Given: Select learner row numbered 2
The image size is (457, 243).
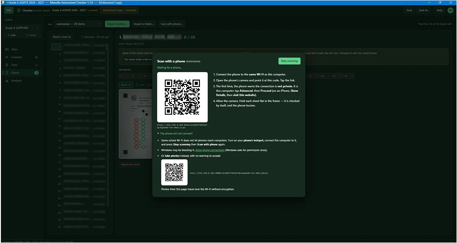Looking at the screenshot, I should coord(79,54).
